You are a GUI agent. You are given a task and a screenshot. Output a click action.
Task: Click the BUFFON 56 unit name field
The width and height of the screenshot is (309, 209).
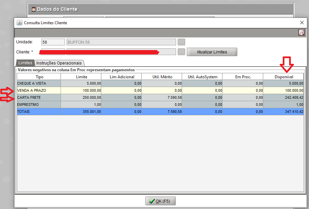pos(121,42)
